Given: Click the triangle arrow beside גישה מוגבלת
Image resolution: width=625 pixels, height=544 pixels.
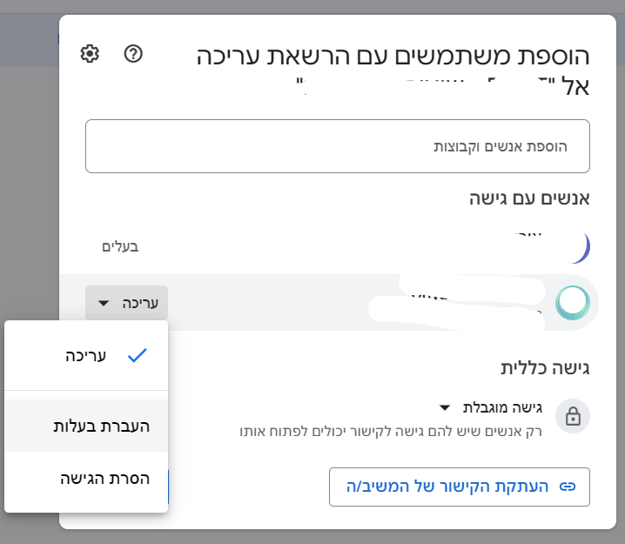Looking at the screenshot, I should 445,407.
